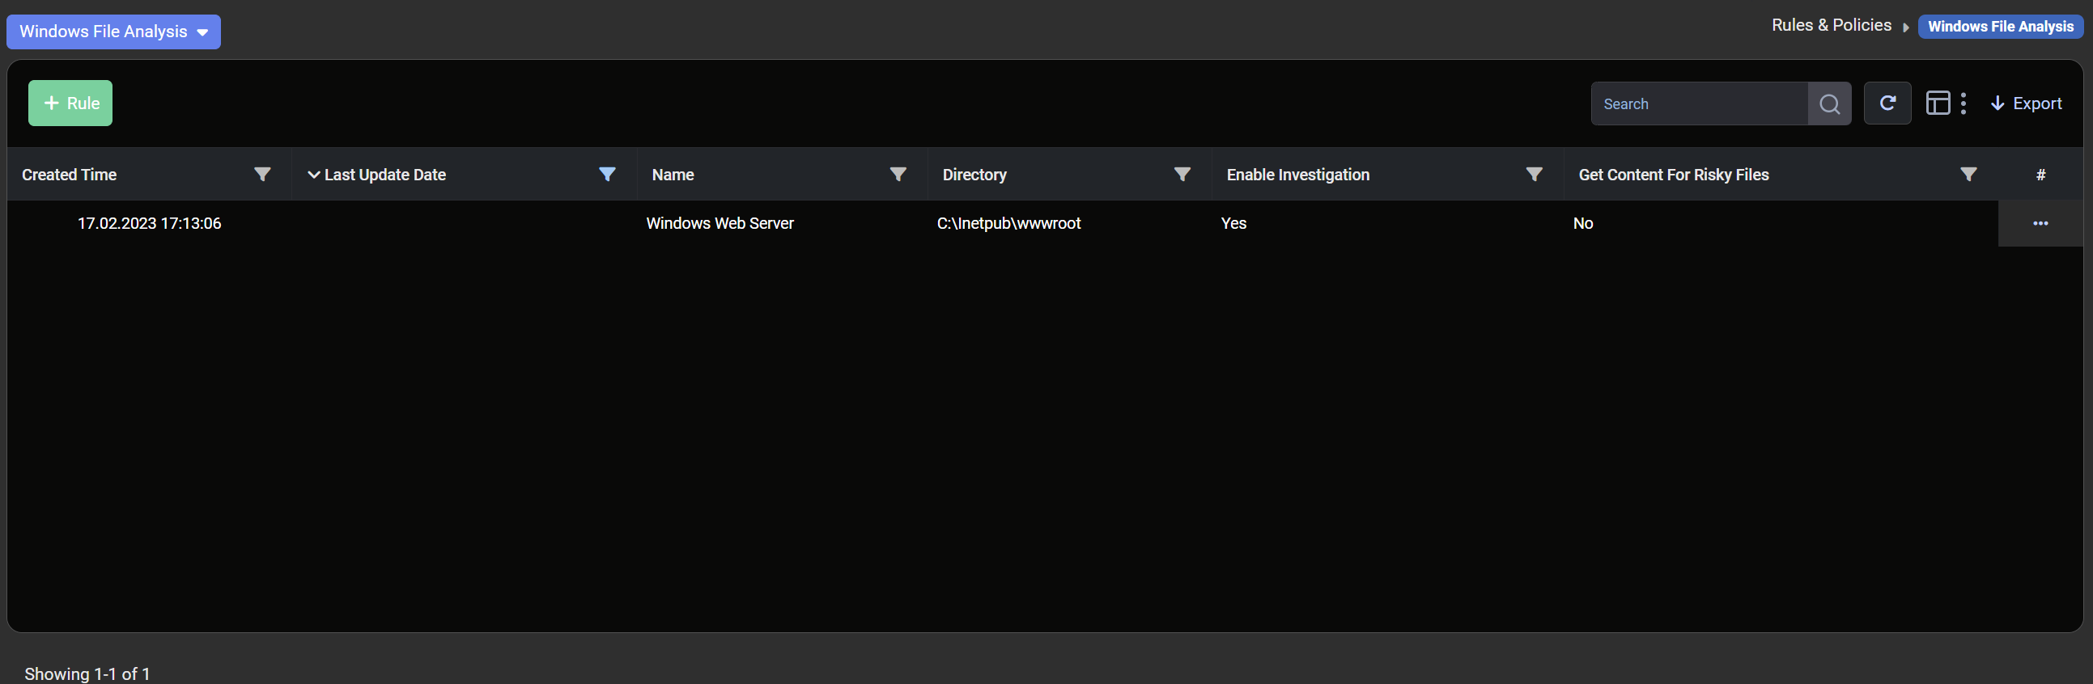Go to Rules & Policies breadcrumb
The image size is (2093, 684).
coord(1831,25)
